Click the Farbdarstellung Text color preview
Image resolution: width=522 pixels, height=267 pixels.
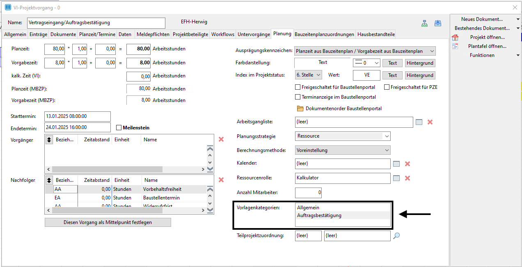[323, 63]
